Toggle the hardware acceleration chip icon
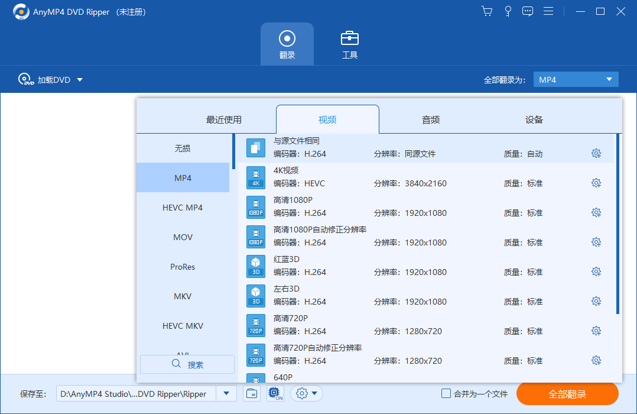The image size is (637, 414). point(275,394)
